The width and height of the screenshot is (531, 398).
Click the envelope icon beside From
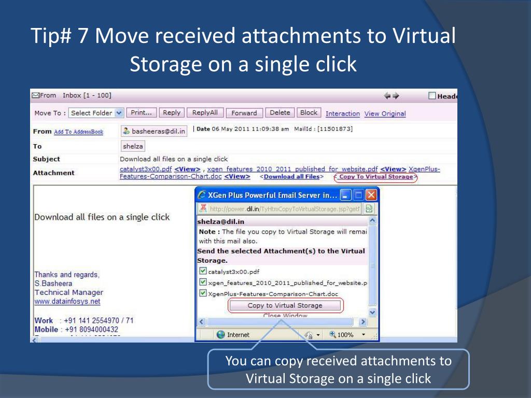pyautogui.click(x=36, y=95)
